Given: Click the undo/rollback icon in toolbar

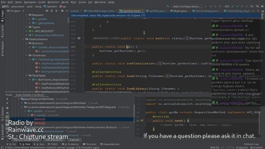Looking at the screenshot, I should (252, 7).
